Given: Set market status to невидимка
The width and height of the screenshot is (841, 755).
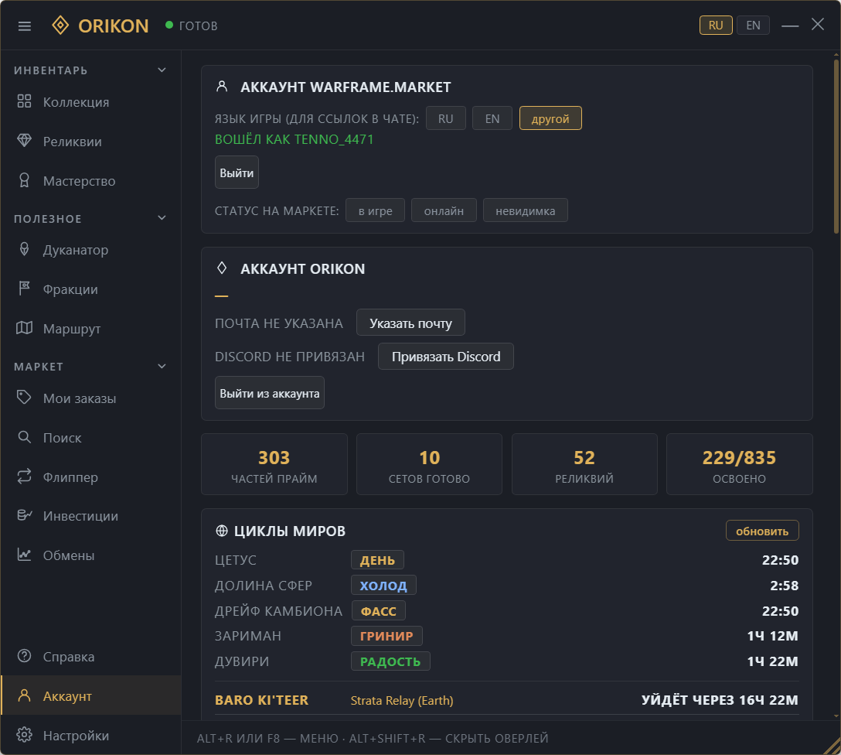Looking at the screenshot, I should point(525,210).
